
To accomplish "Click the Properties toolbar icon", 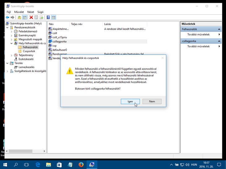I will pyautogui.click(x=36, y=18).
